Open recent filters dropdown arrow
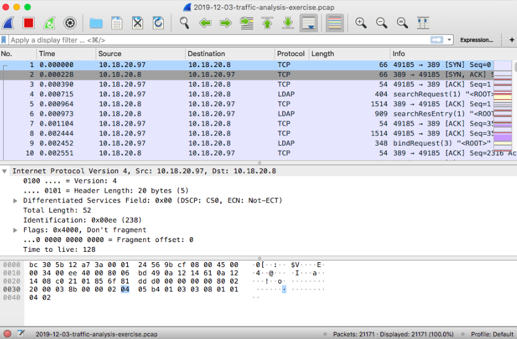 (449, 40)
